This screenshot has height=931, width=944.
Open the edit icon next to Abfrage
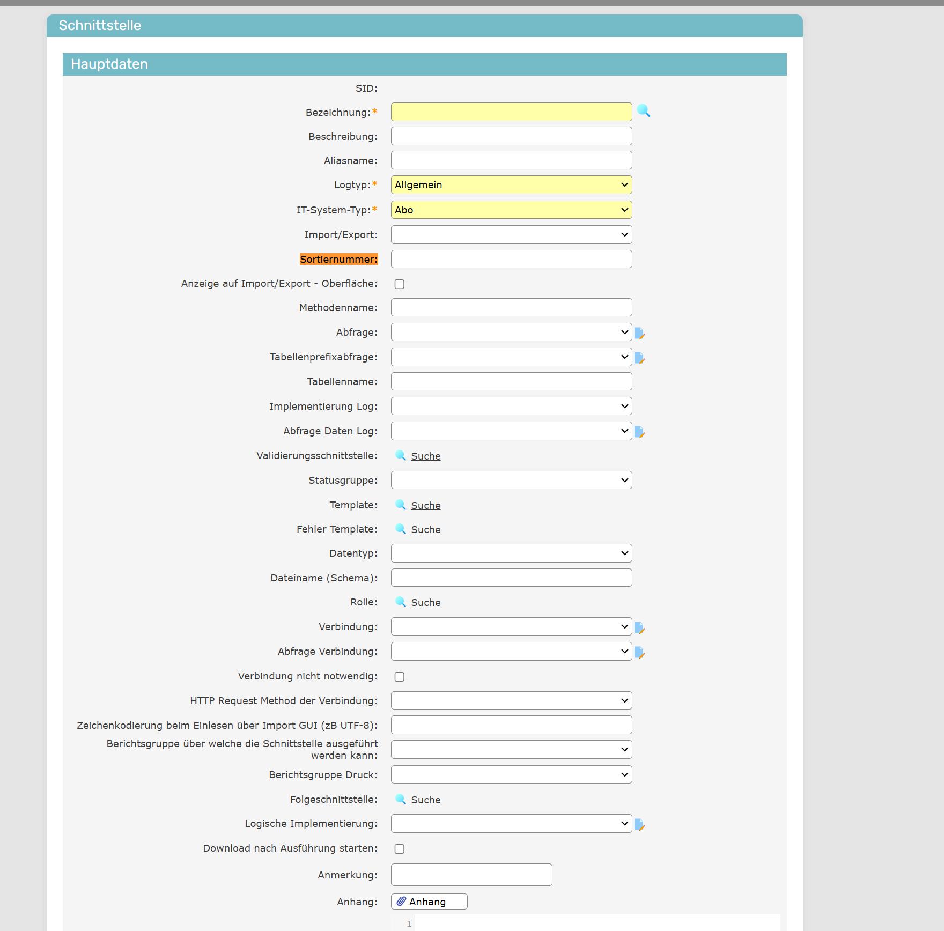[639, 333]
